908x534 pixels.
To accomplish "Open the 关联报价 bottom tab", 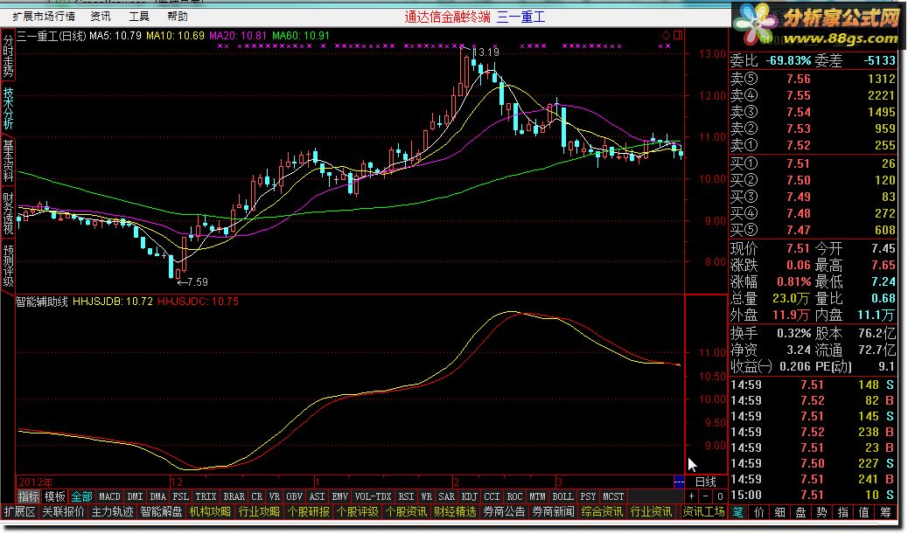I will coord(63,512).
